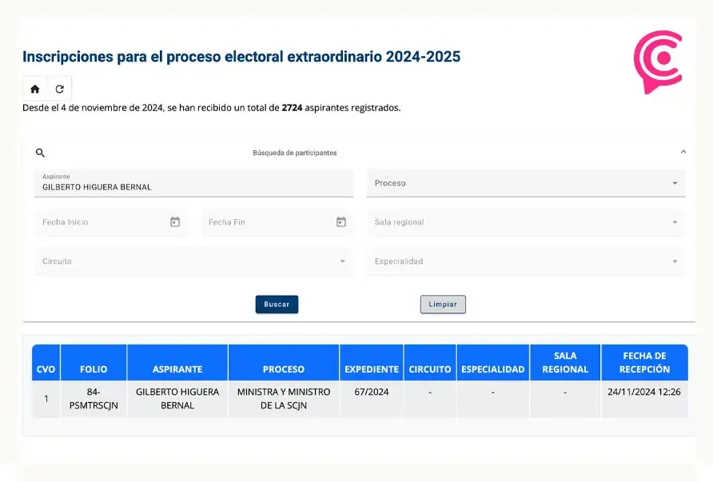This screenshot has width=713, height=482.
Task: Click the Aspirante name input field
Action: point(193,183)
